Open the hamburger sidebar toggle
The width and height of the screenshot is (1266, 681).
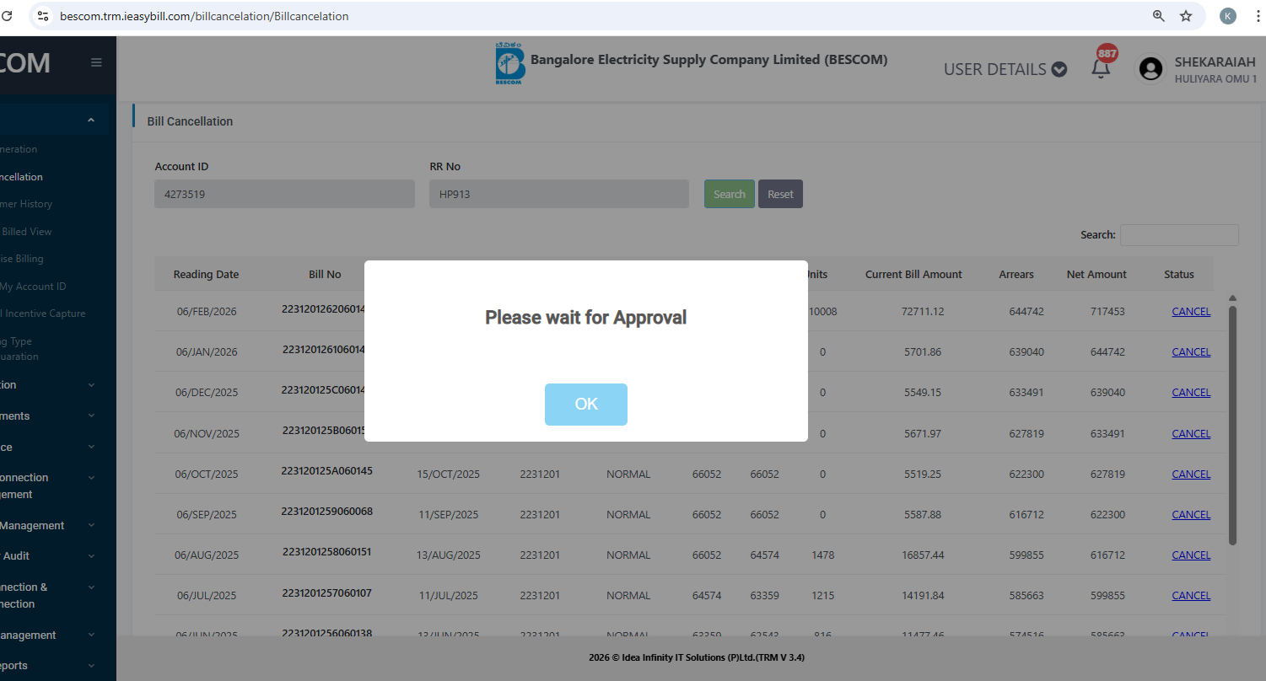(96, 62)
